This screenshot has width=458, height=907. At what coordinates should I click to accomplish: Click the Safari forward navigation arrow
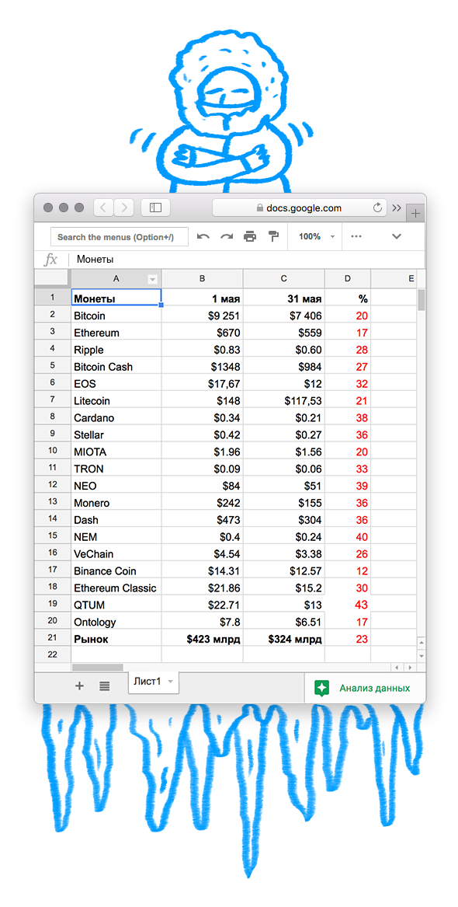click(x=124, y=208)
